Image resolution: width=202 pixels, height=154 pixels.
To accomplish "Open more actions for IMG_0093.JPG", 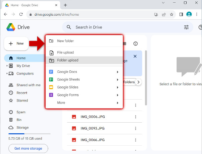I will coord(135,128).
